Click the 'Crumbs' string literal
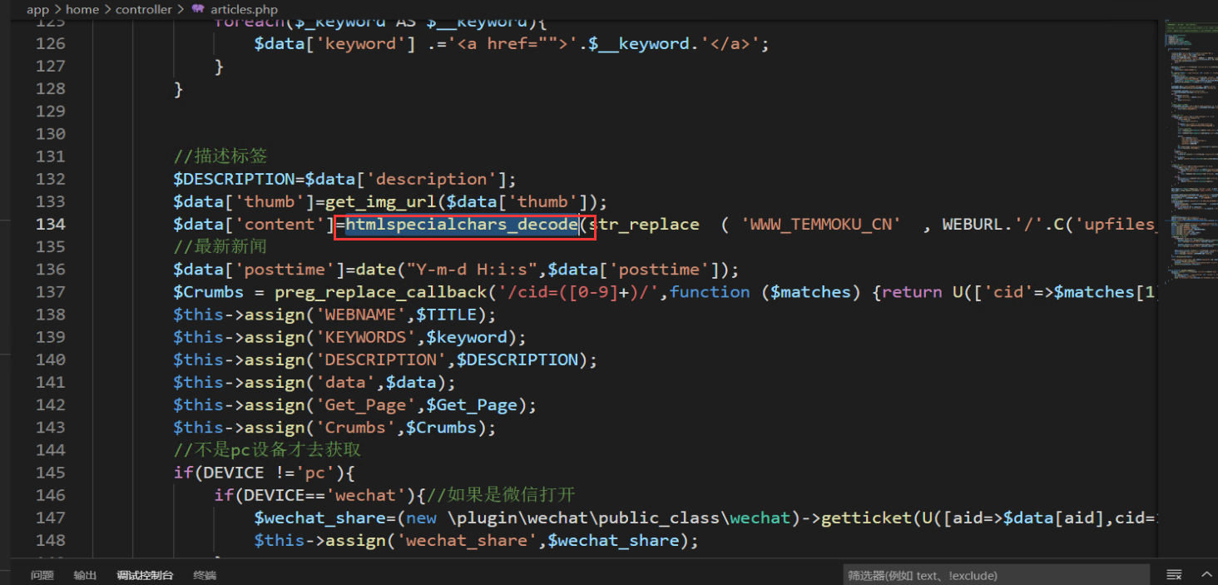1218x585 pixels. click(x=355, y=428)
